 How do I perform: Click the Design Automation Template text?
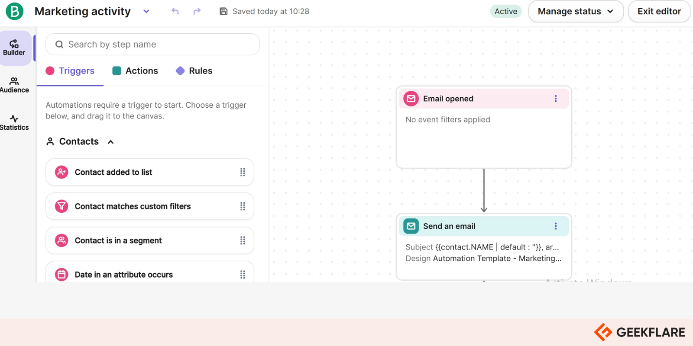tap(483, 259)
